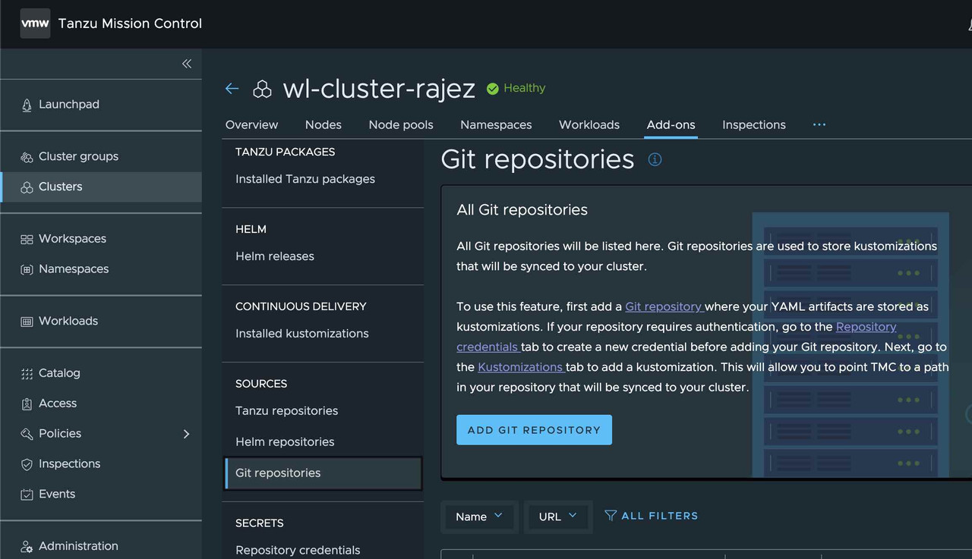This screenshot has width=972, height=559.
Task: Click the Healthy status label
Action: 524,89
